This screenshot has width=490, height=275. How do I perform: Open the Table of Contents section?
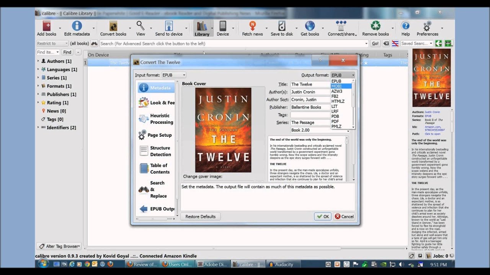tap(156, 168)
